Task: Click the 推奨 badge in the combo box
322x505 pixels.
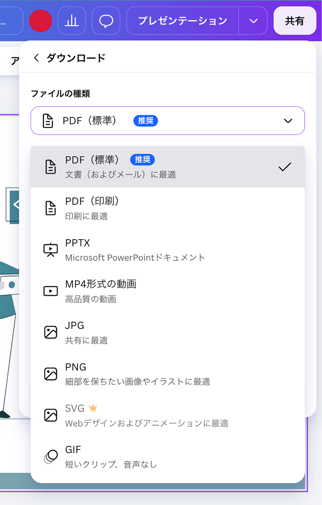Action: click(145, 121)
